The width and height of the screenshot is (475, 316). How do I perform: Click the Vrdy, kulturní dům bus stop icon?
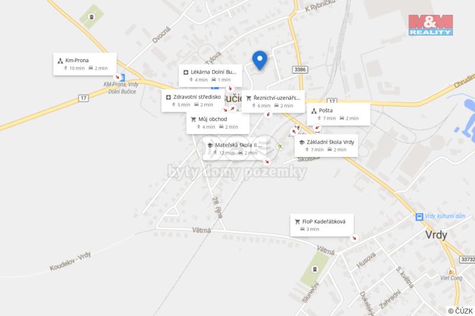[419, 216]
